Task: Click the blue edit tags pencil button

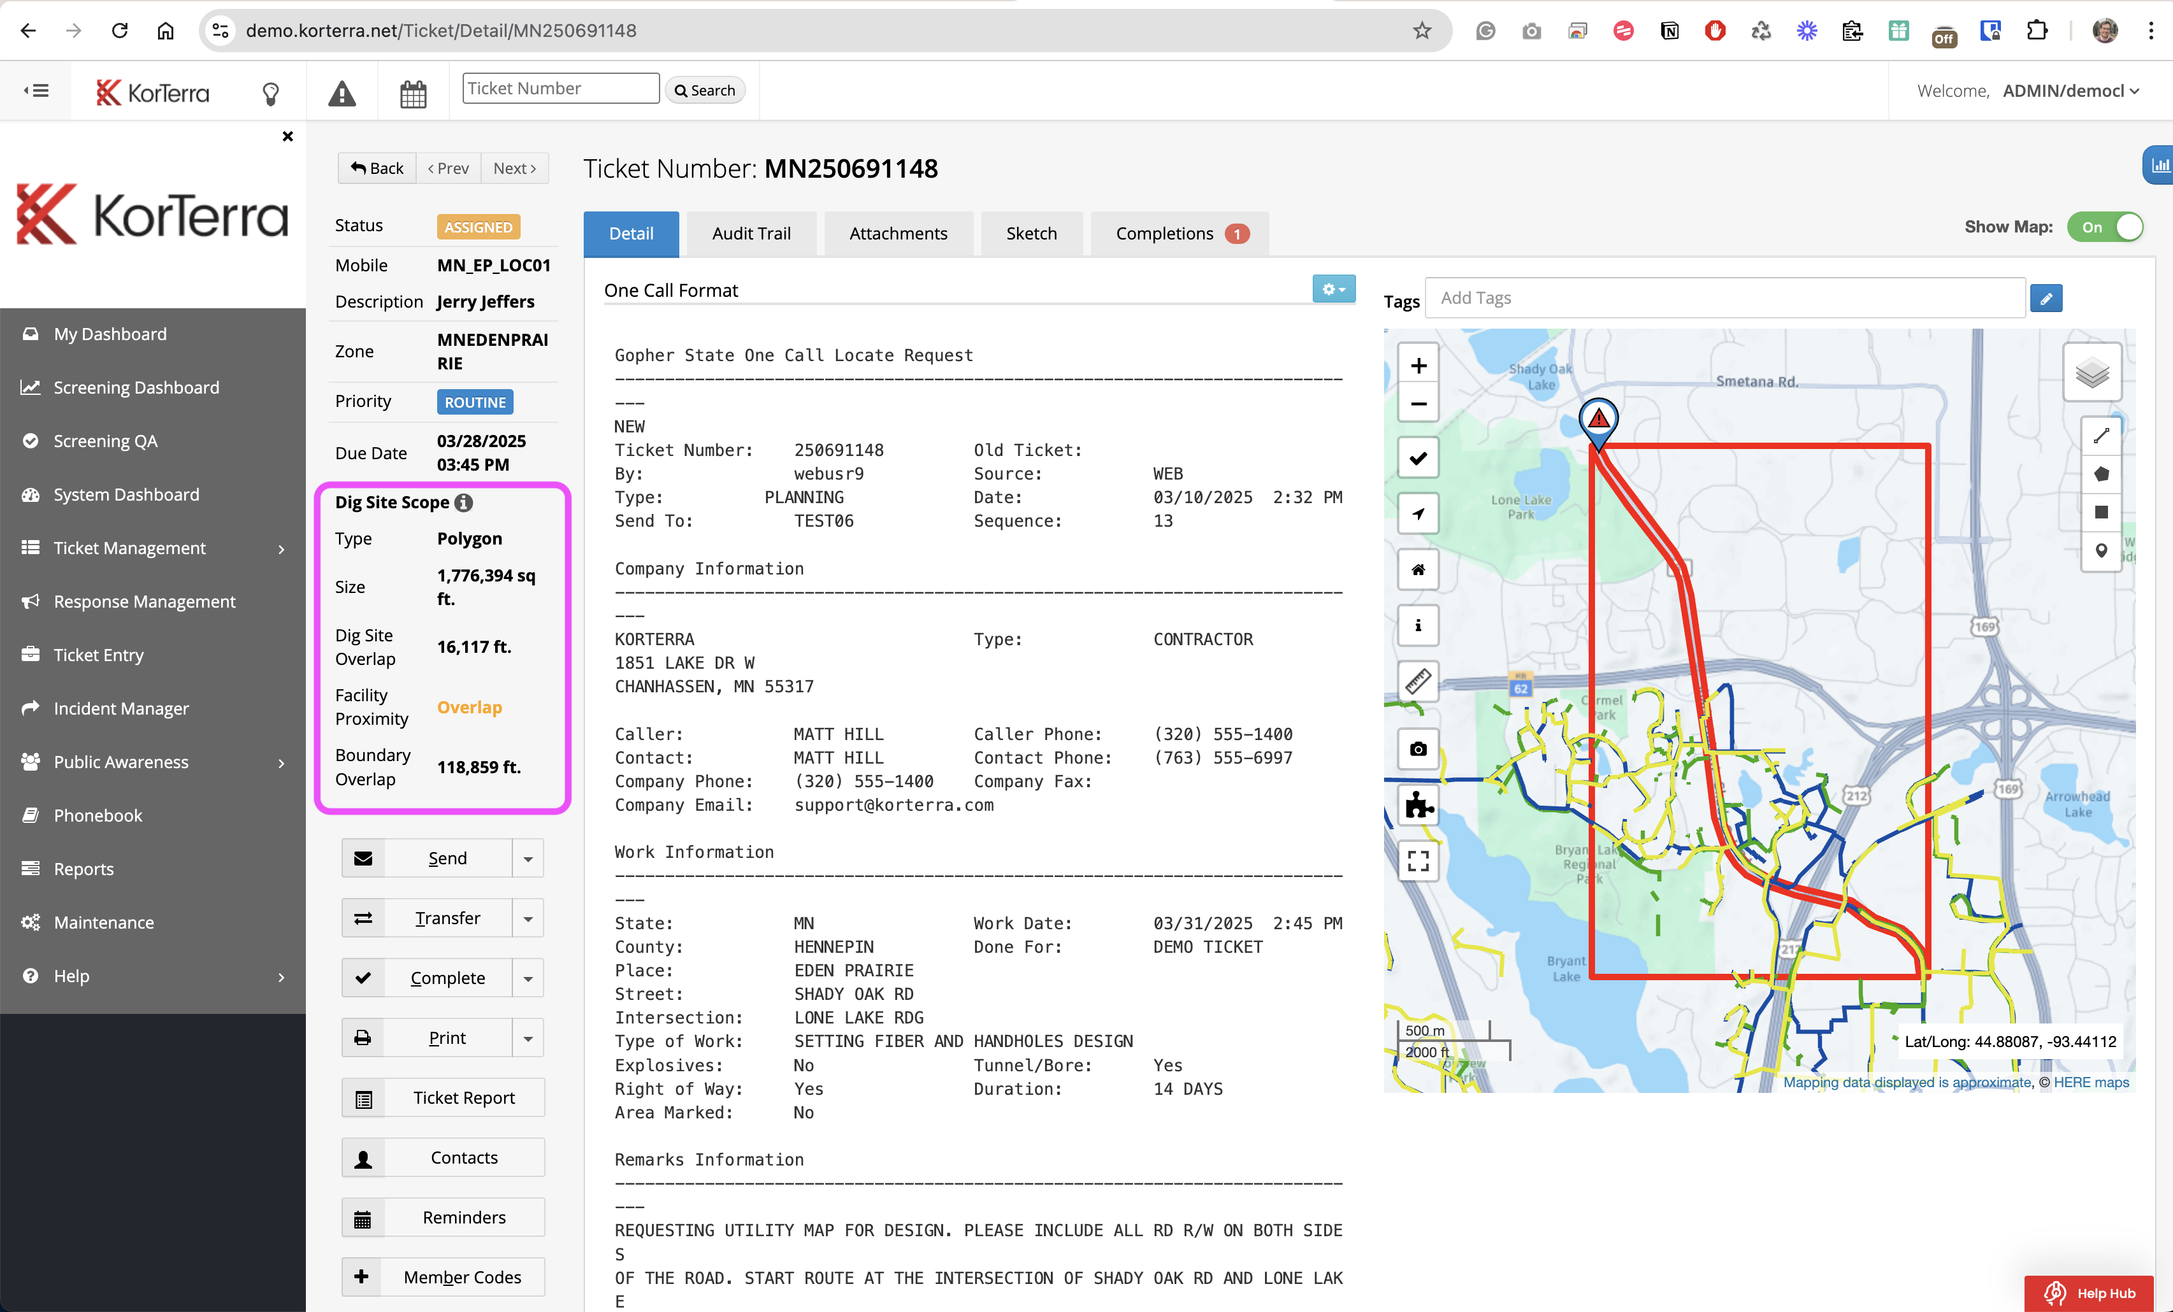Action: tap(2046, 299)
